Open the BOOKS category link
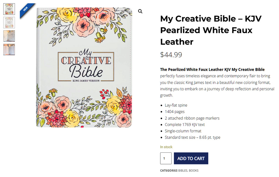Screen dimensions: 279x177 194,171
